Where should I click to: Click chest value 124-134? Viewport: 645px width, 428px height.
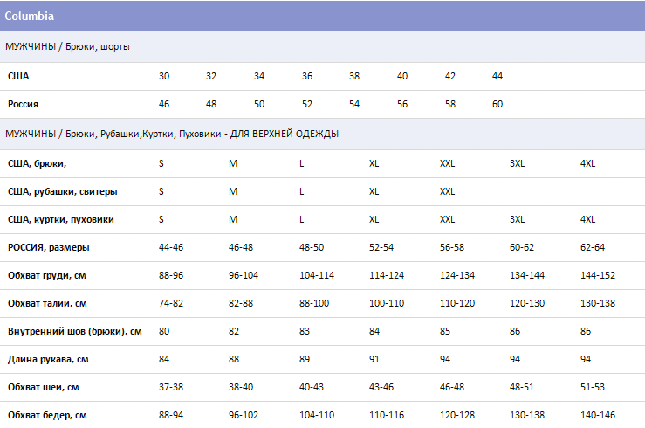coord(457,276)
